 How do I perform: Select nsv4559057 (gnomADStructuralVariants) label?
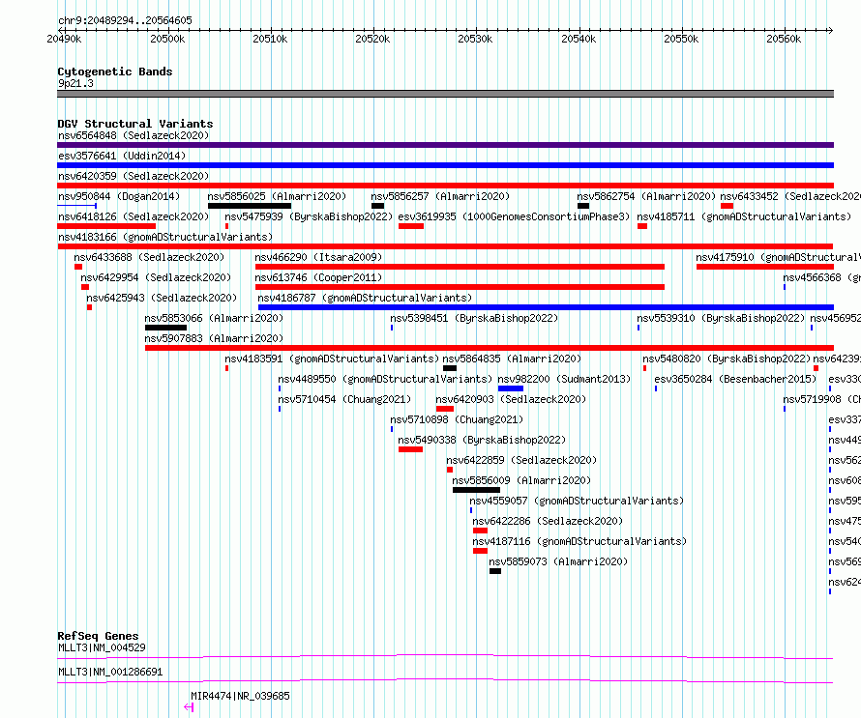click(x=577, y=501)
